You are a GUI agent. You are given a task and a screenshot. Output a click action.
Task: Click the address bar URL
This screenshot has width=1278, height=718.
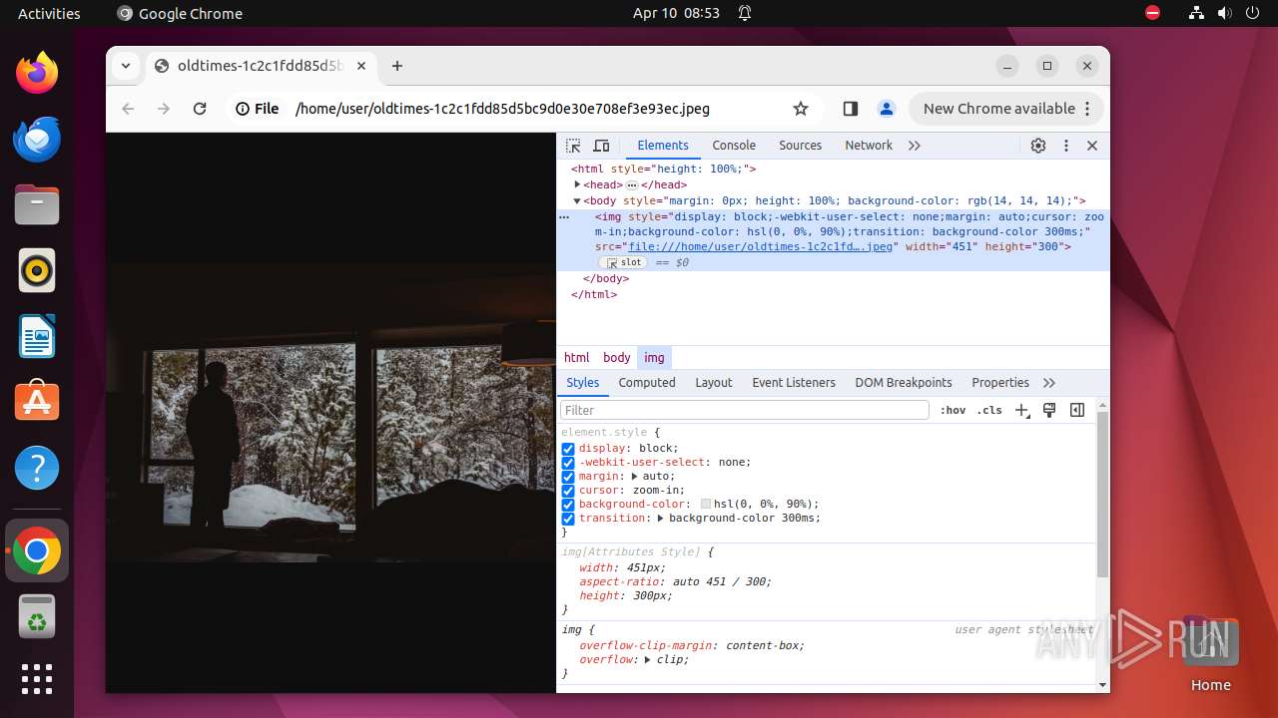click(x=502, y=109)
